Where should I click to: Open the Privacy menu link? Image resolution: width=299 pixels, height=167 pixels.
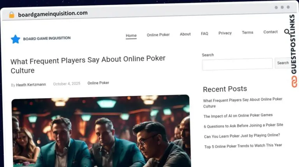pyautogui.click(x=225, y=33)
